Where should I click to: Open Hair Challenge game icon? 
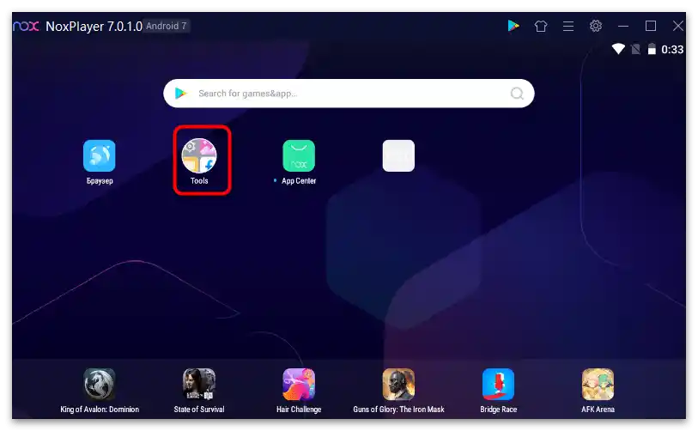tap(299, 384)
